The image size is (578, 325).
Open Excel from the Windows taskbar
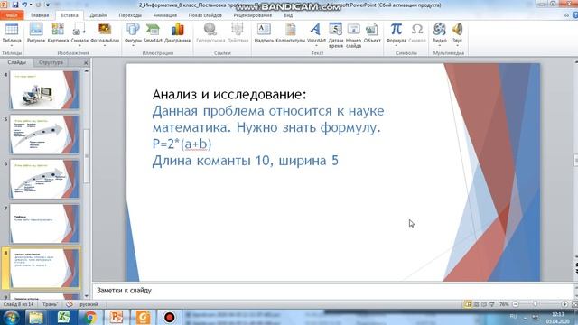[63, 317]
